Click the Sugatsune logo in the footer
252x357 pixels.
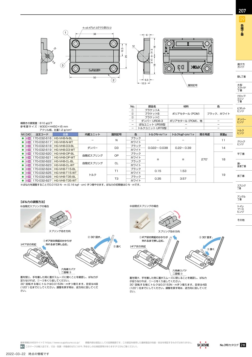point(203,345)
